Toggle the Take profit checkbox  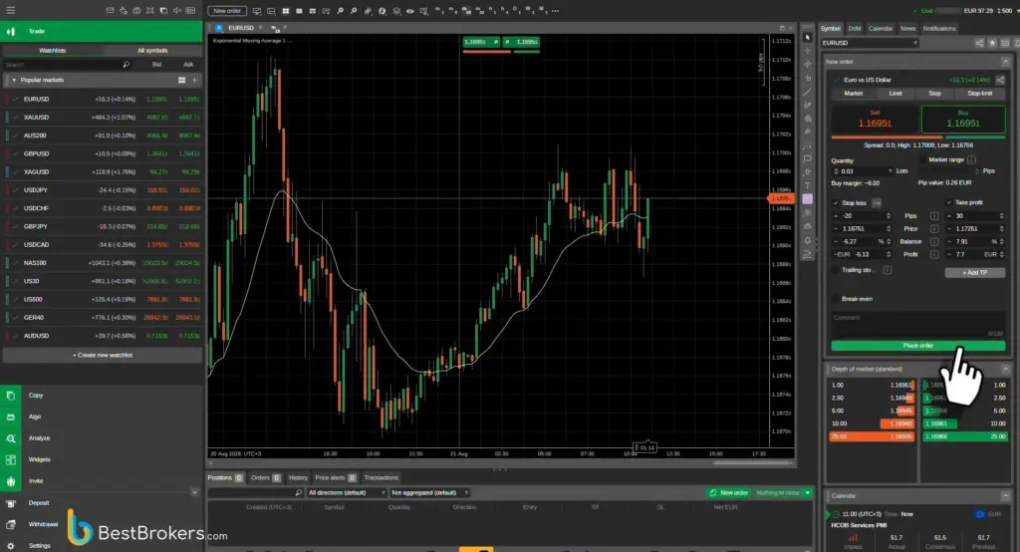[949, 202]
